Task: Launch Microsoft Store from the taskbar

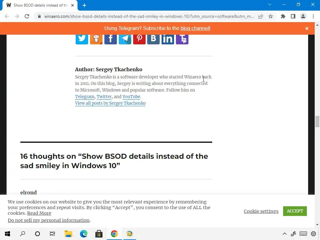Action: pyautogui.click(x=99, y=234)
